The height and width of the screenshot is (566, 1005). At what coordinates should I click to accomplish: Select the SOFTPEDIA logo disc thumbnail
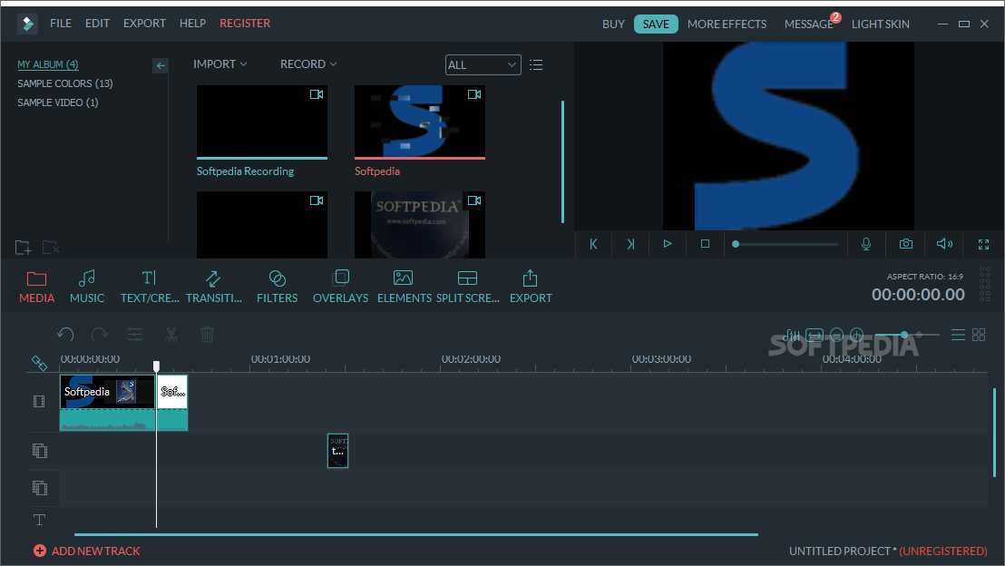click(x=420, y=225)
